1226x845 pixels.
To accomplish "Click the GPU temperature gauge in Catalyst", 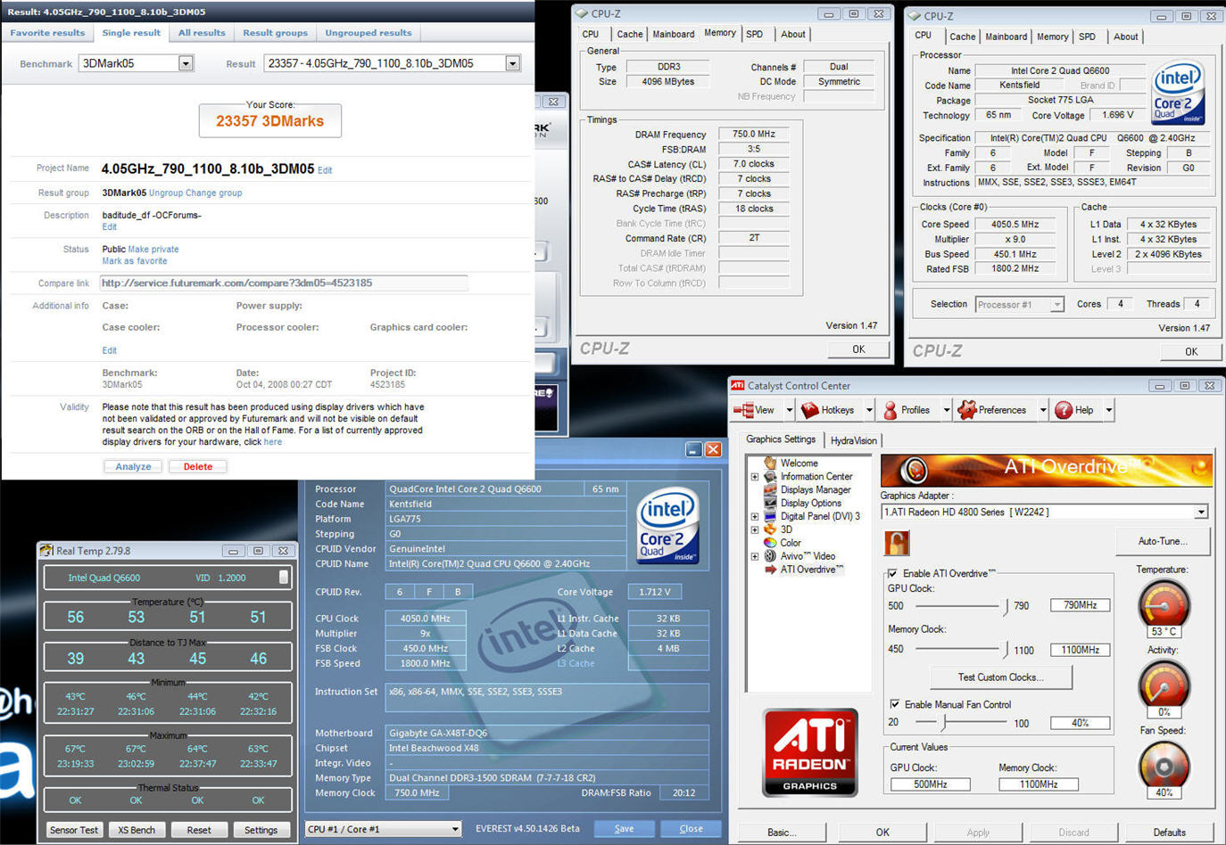I will (x=1164, y=603).
